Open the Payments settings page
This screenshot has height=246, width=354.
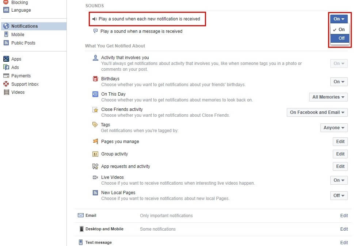(21, 76)
